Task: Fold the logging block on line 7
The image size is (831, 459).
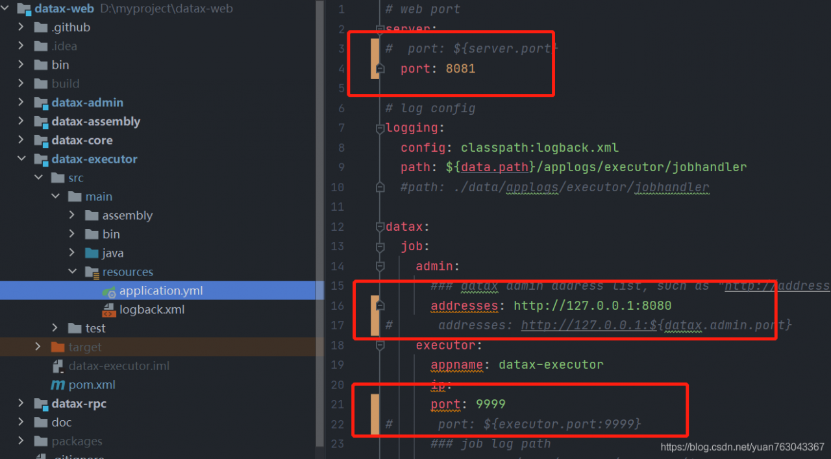Action: point(380,128)
